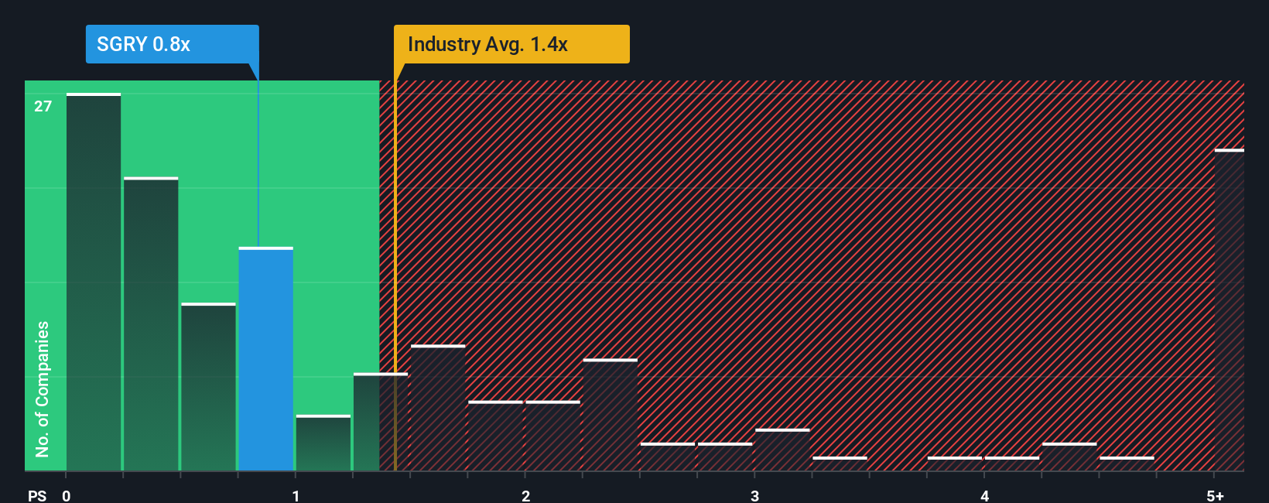The image size is (1269, 503).
Task: Click the '3' x-axis tick label
Action: coord(754,496)
